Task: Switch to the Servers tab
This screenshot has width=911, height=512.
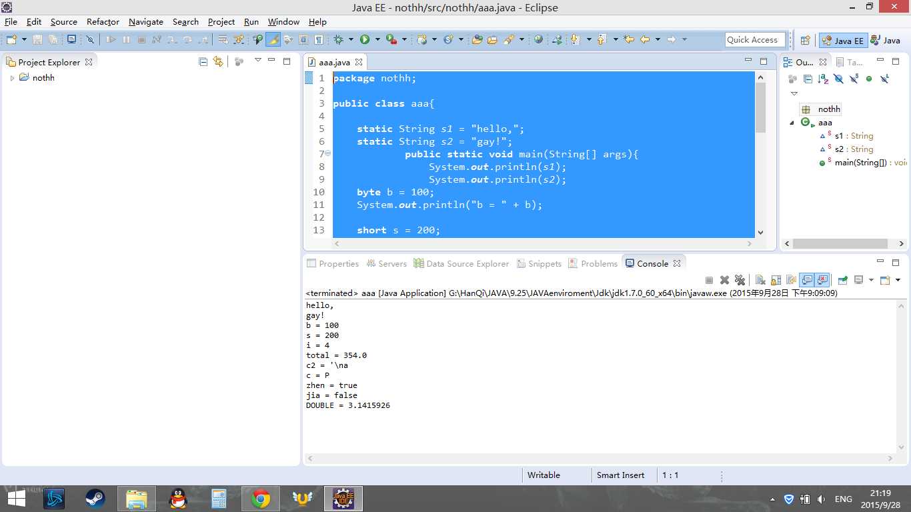Action: click(387, 263)
